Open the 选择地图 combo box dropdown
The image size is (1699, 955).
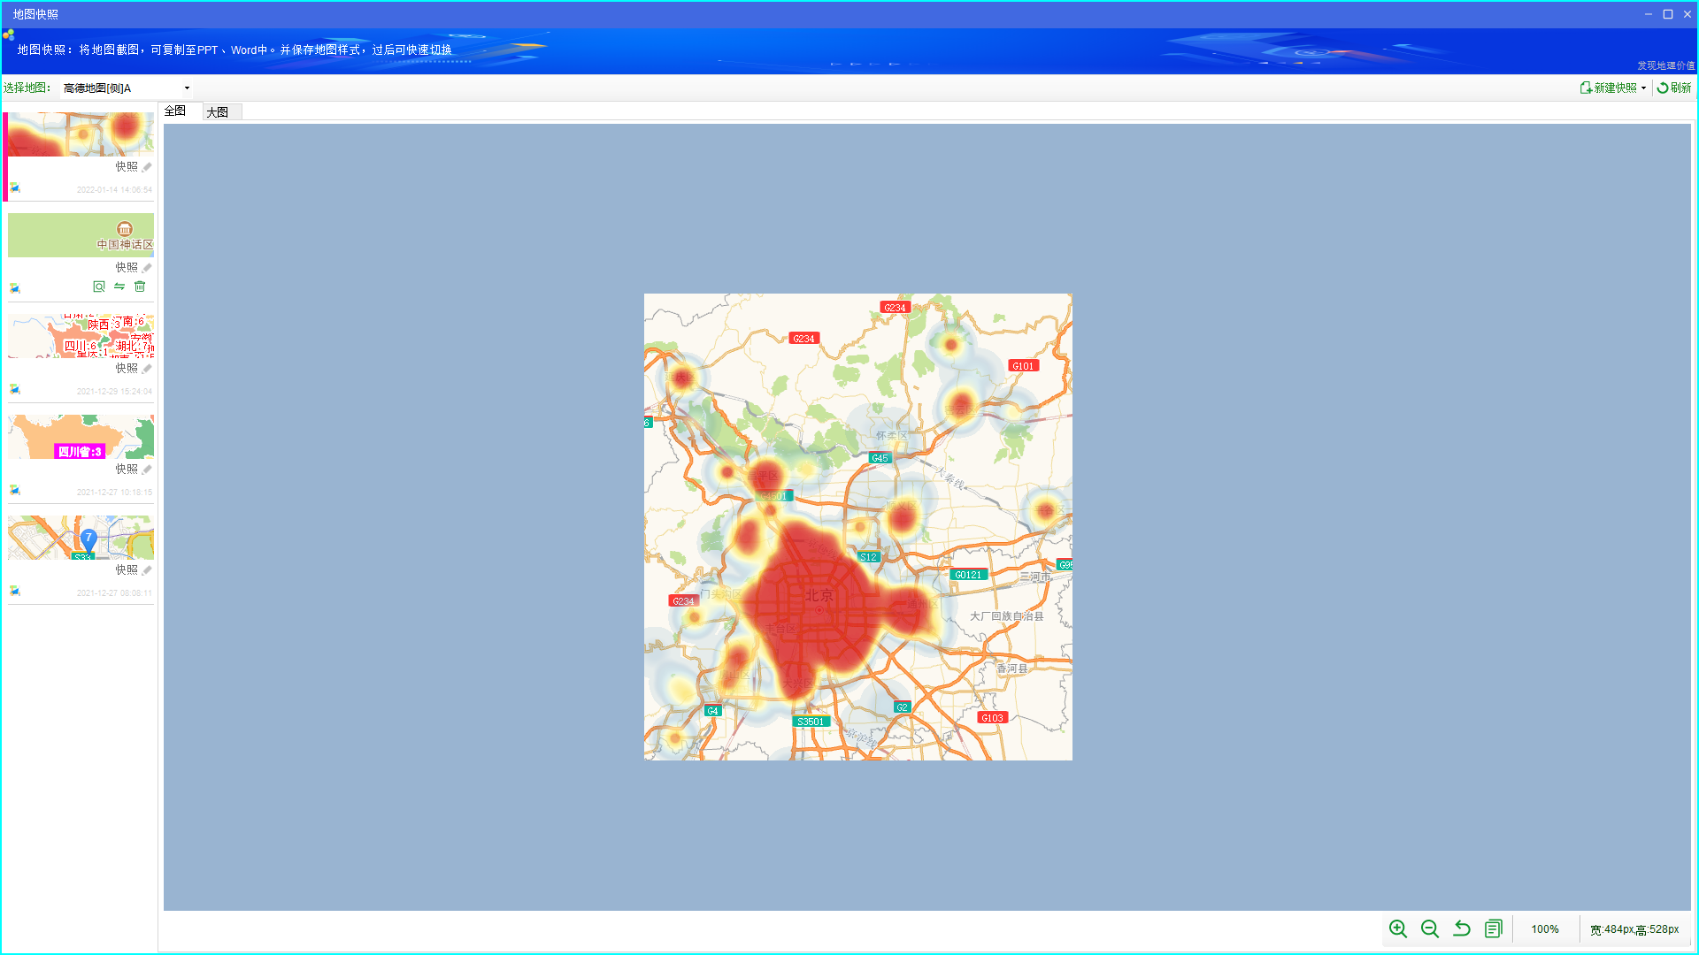pos(187,88)
